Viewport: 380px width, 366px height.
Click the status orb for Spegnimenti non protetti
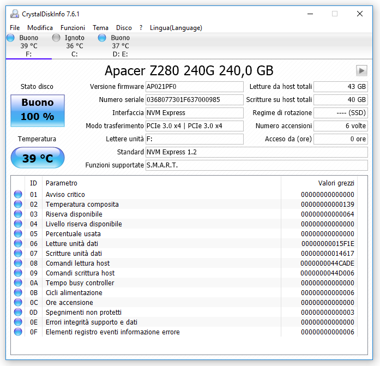(x=18, y=312)
